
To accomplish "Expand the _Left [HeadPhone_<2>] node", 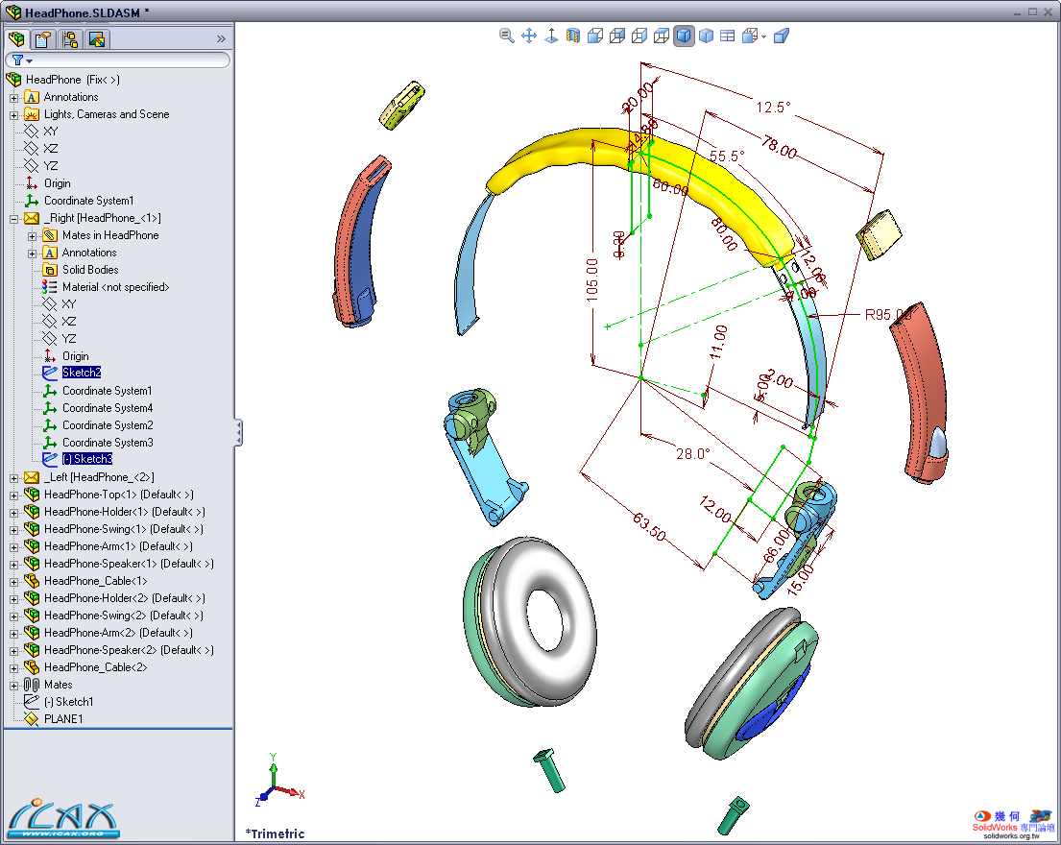I will point(13,477).
